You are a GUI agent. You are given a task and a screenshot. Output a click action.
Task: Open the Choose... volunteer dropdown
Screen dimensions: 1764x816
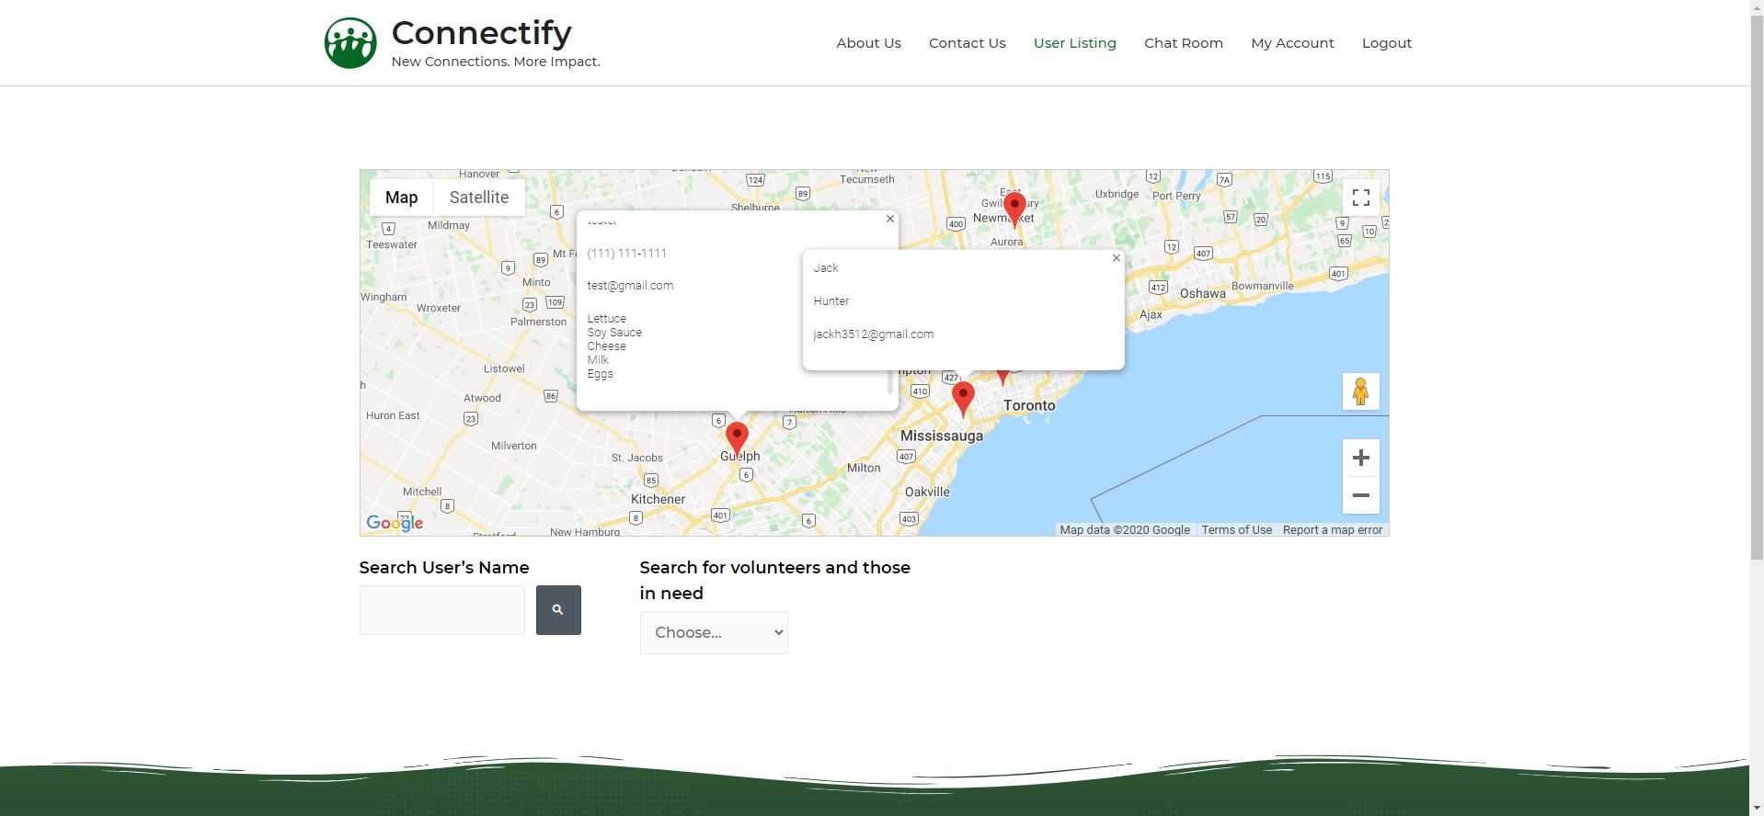[714, 632]
